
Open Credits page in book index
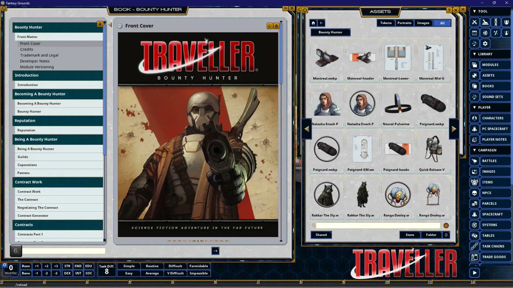[x=27, y=49]
